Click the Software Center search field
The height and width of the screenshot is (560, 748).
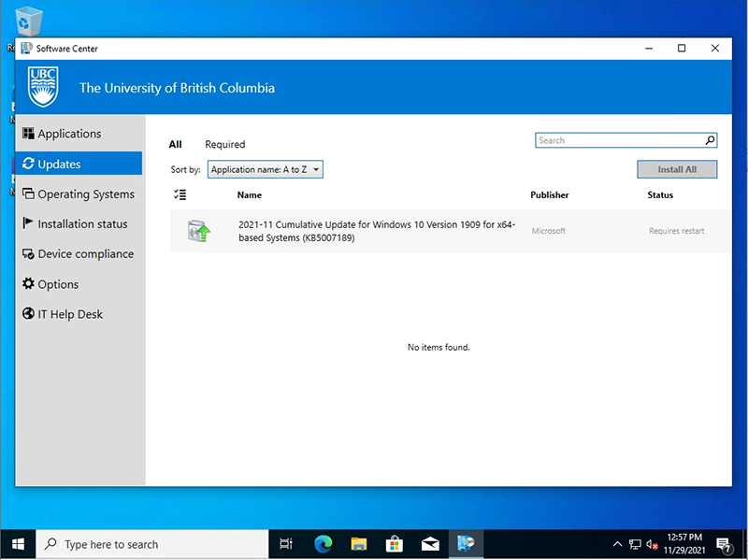(617, 140)
